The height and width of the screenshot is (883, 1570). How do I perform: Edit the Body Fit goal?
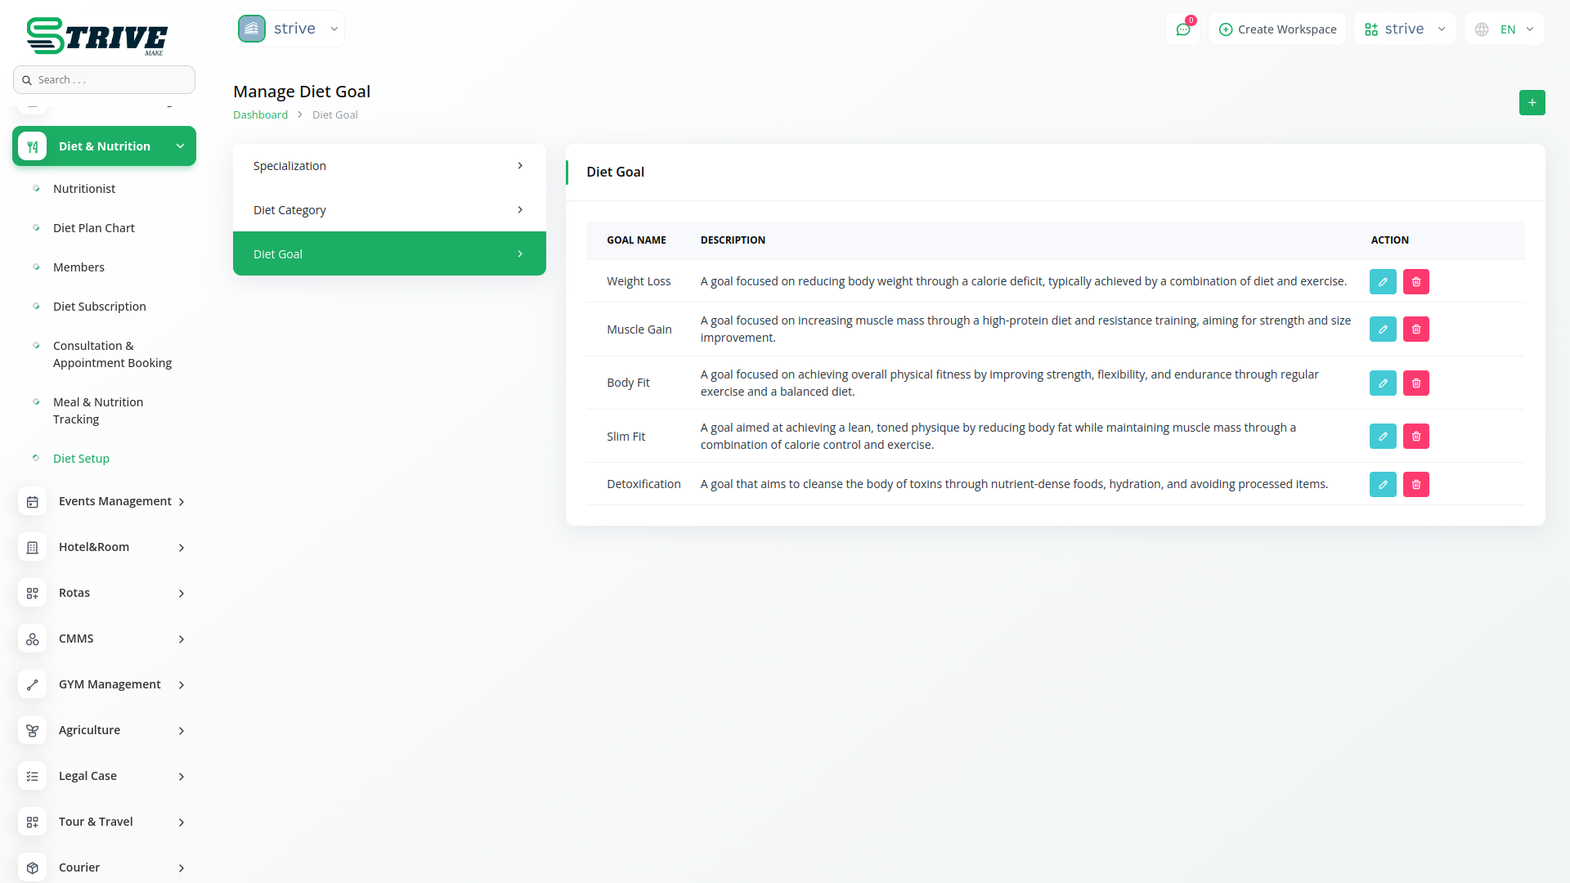click(1383, 383)
